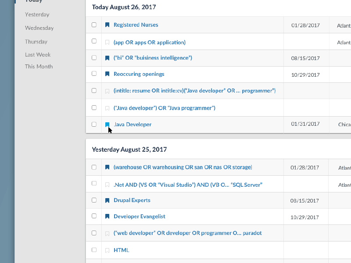Screen dimensions: 351x263
Task: Click bookmark icon beside Java Developer
Action: pyautogui.click(x=107, y=124)
